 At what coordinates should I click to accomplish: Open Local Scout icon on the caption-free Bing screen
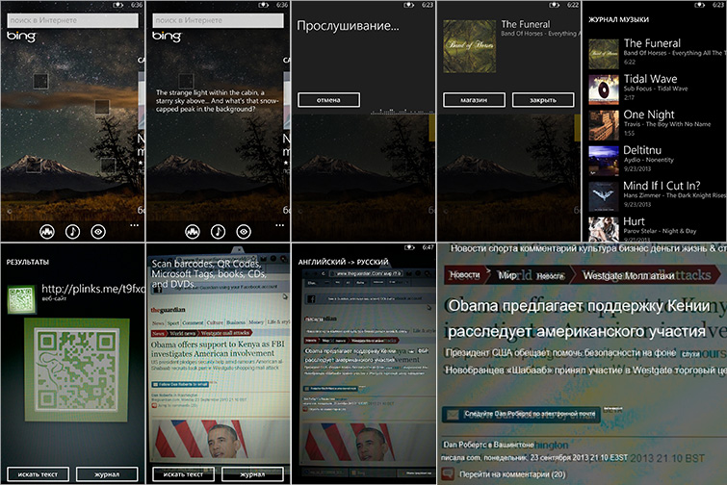point(47,231)
